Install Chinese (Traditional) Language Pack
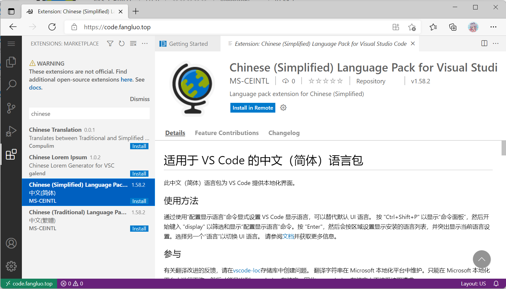The height and width of the screenshot is (289, 506). [x=139, y=229]
